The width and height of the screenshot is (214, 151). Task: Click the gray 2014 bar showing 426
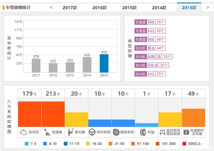pyautogui.click(x=87, y=64)
